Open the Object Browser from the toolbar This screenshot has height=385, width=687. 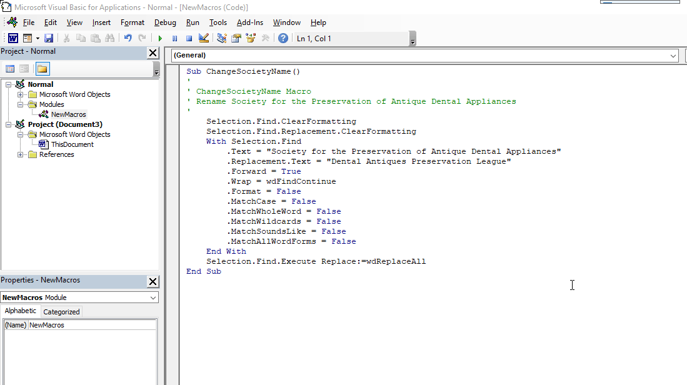click(x=251, y=37)
